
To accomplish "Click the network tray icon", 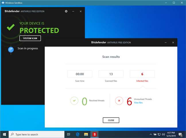I will (159, 135).
